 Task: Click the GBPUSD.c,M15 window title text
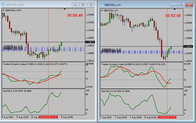tap(15, 5)
